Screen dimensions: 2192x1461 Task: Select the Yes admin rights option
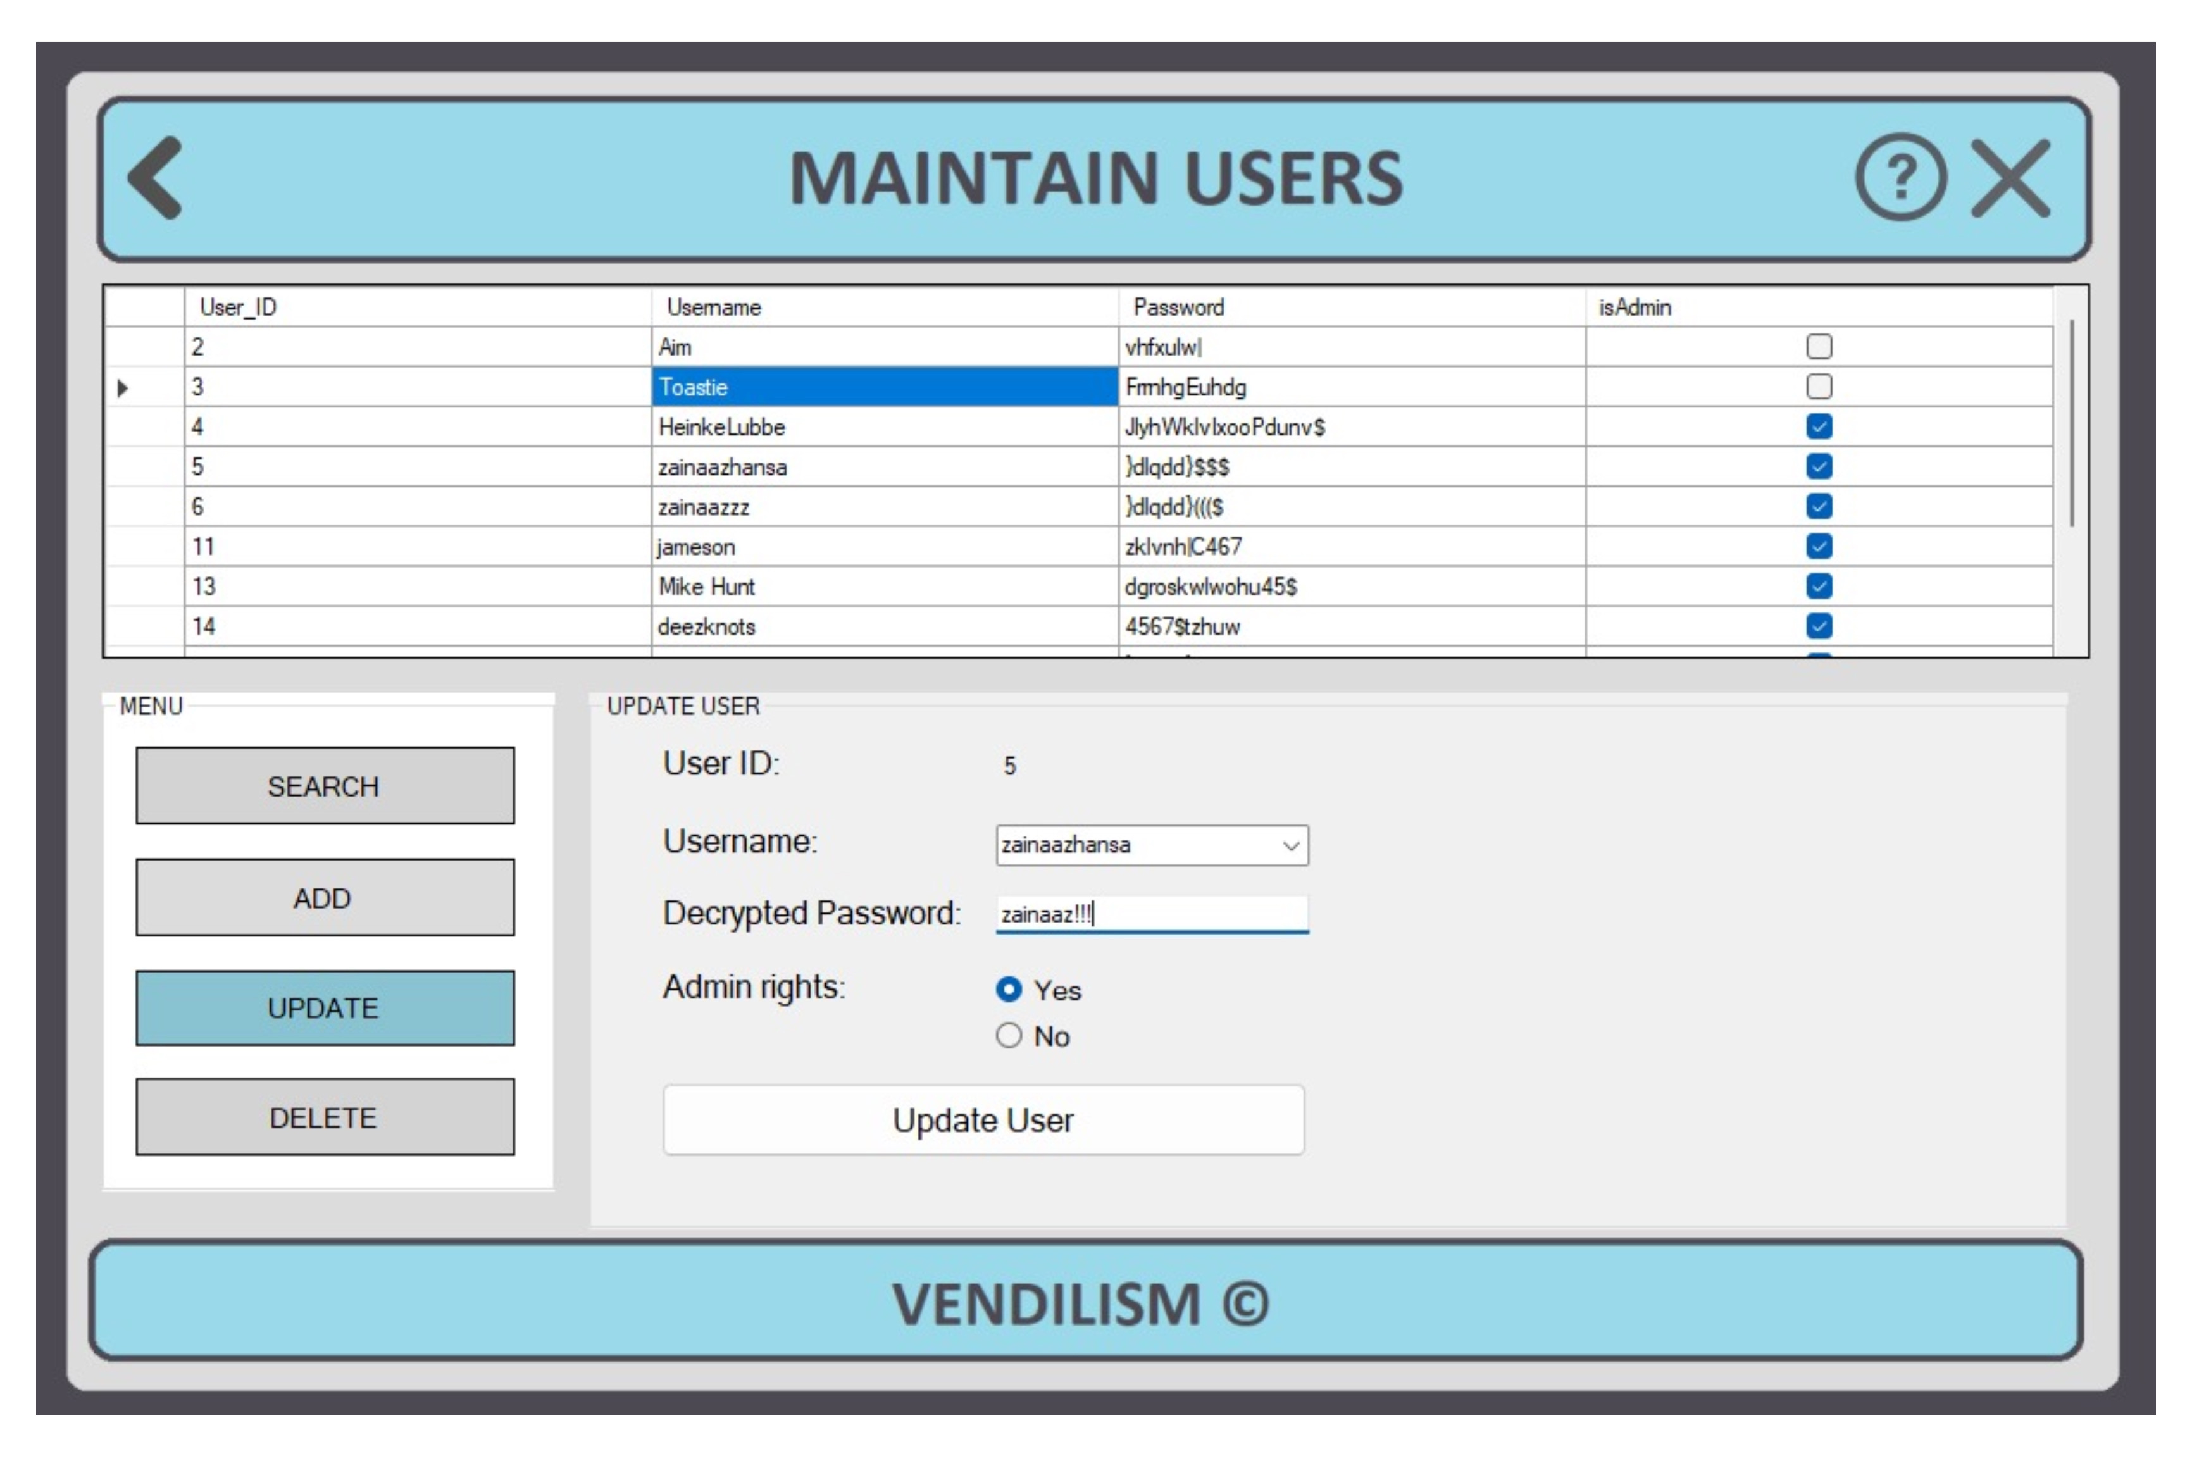[1008, 990]
